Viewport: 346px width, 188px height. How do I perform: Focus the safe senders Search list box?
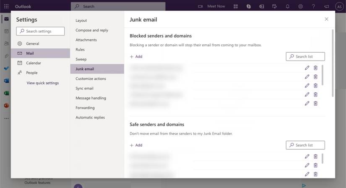[x=305, y=145]
